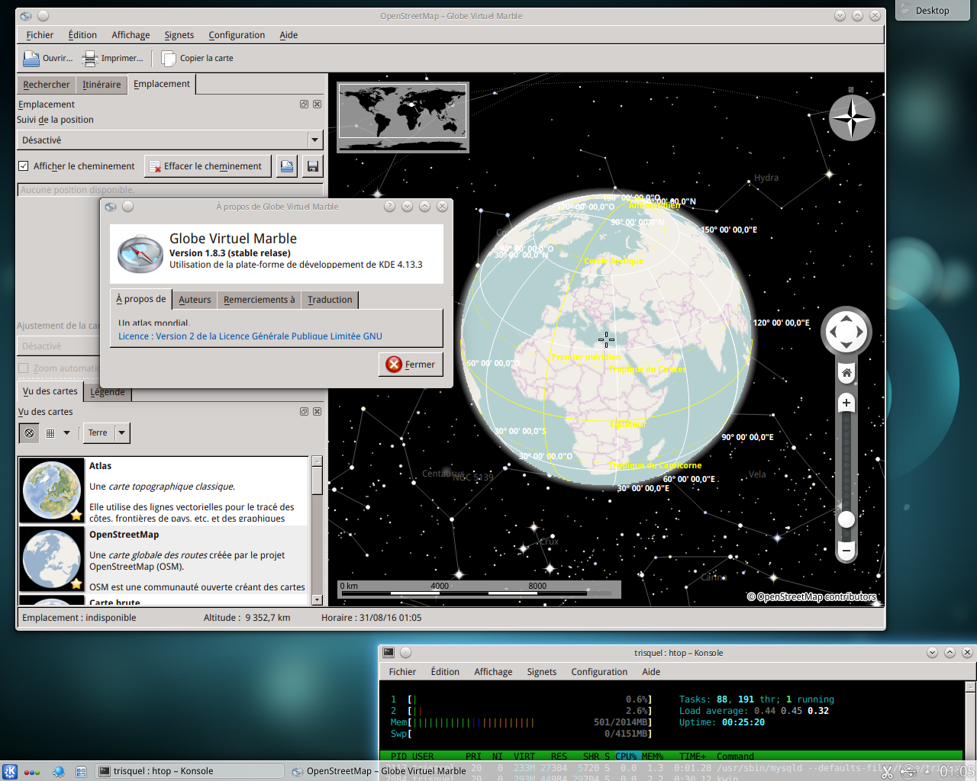The width and height of the screenshot is (977, 781).
Task: Open the Remerciements à tab
Action: (259, 300)
